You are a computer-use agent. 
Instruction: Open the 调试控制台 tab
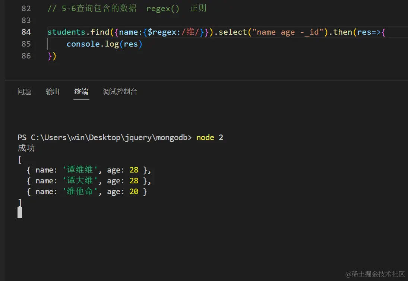[120, 92]
